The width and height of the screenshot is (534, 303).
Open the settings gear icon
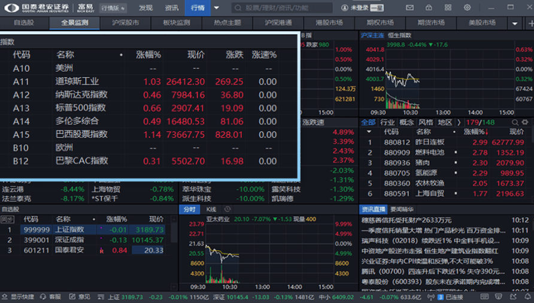[x=467, y=8]
